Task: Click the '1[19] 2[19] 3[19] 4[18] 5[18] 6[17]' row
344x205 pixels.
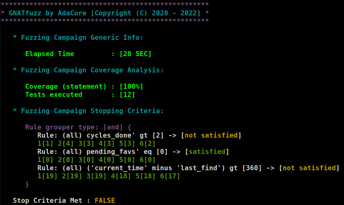Action: tap(108, 176)
